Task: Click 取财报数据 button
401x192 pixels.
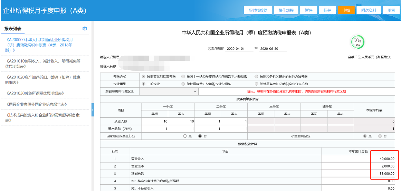Action: pos(258,10)
